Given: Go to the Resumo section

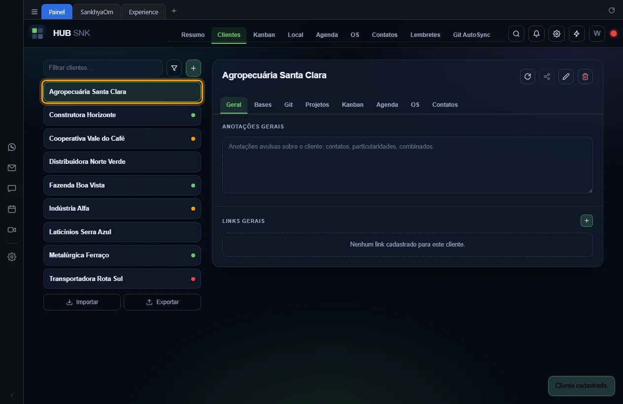Looking at the screenshot, I should point(193,35).
